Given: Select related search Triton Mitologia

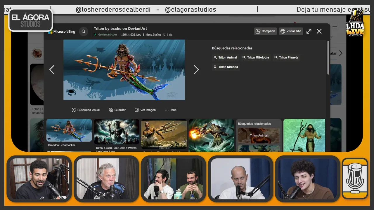Looking at the screenshot, I should [256, 57].
